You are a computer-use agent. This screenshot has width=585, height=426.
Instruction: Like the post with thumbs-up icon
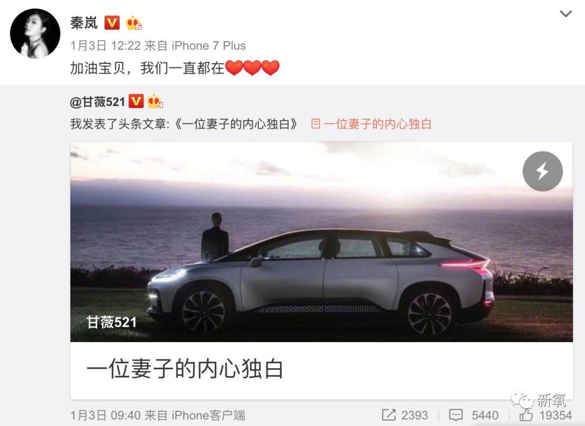click(x=526, y=415)
